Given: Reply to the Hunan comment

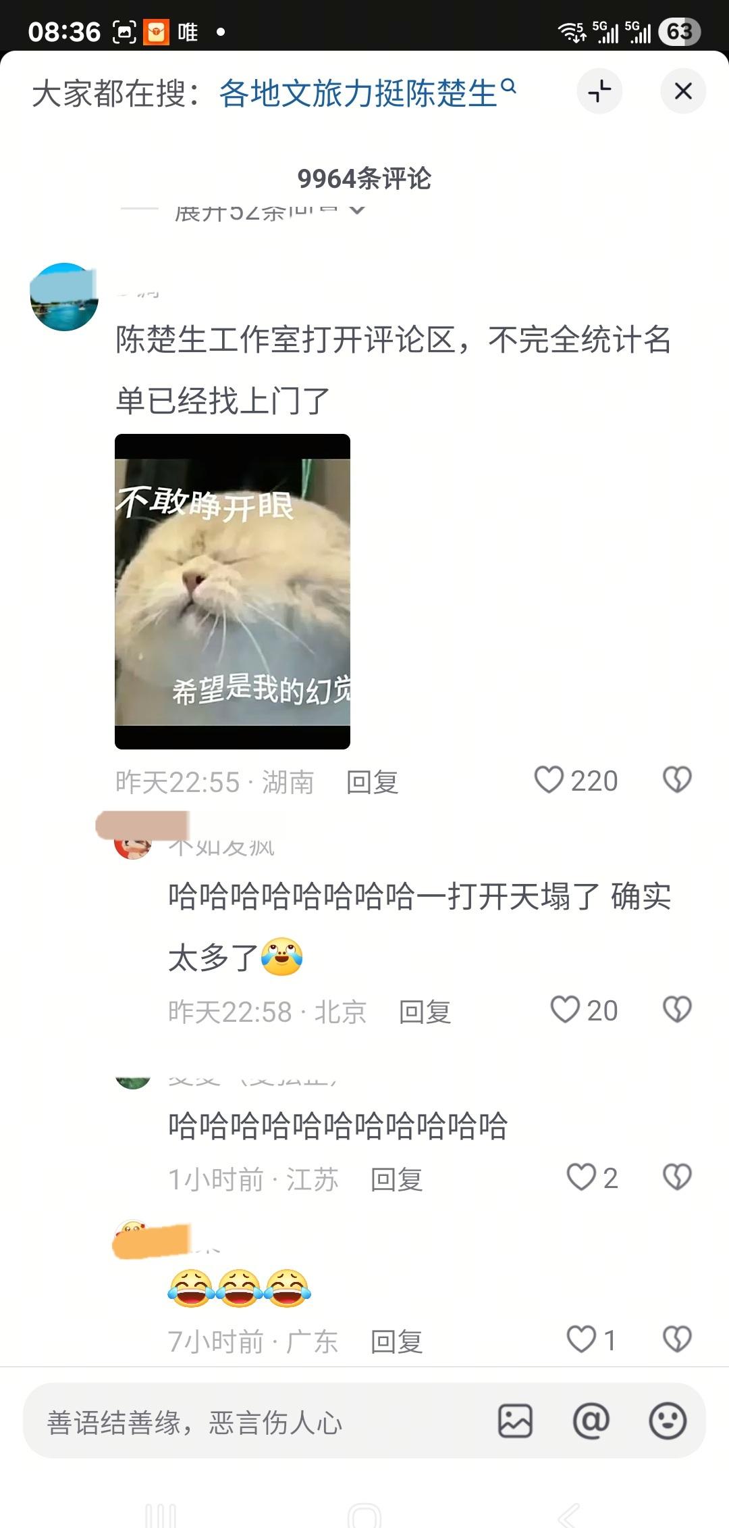Looking at the screenshot, I should tap(372, 782).
